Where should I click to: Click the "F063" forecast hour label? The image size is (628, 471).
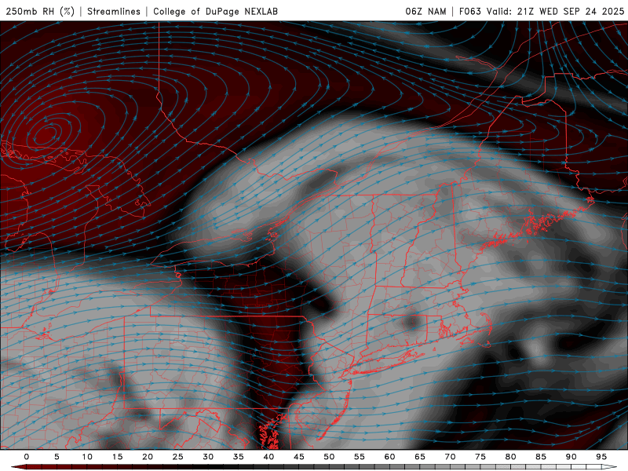pos(469,11)
